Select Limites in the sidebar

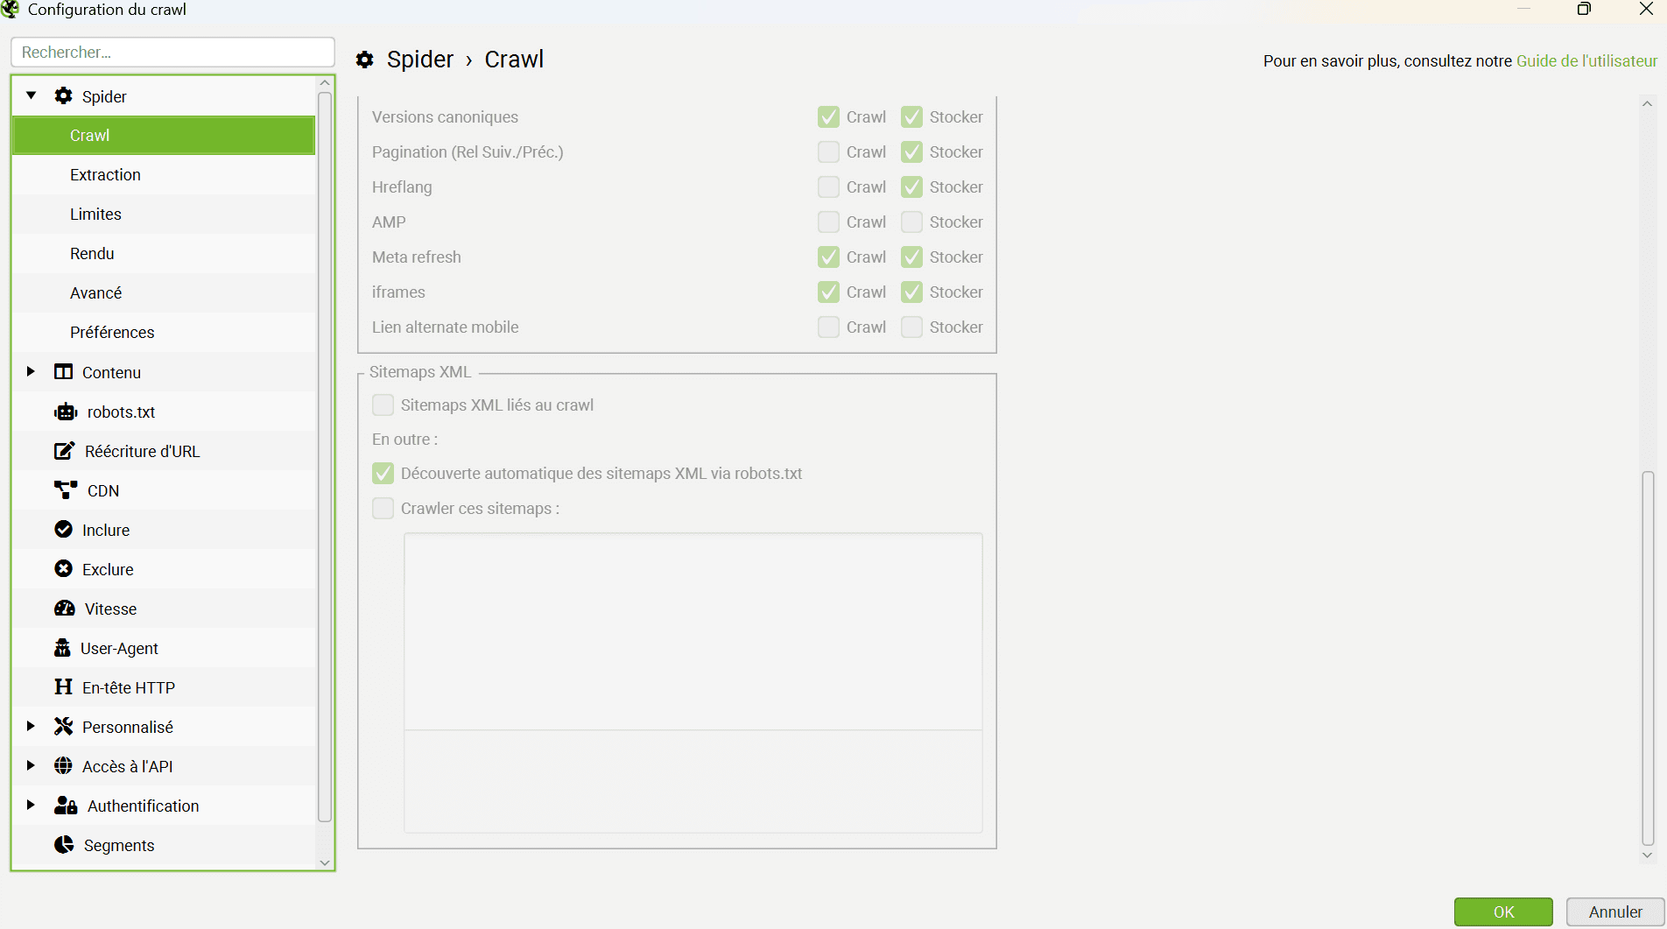click(x=95, y=215)
